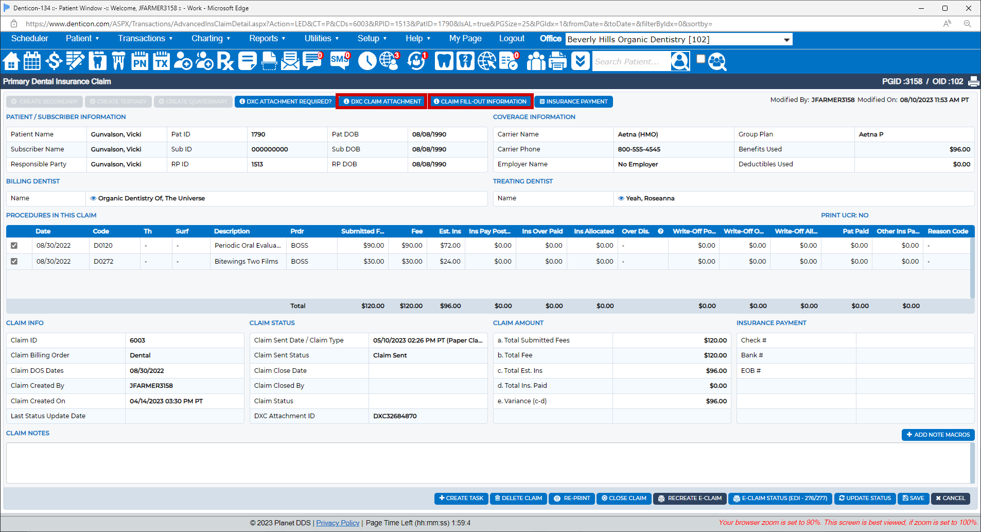Open the Privacy Policy link
This screenshot has width=981, height=532.
pos(338,523)
